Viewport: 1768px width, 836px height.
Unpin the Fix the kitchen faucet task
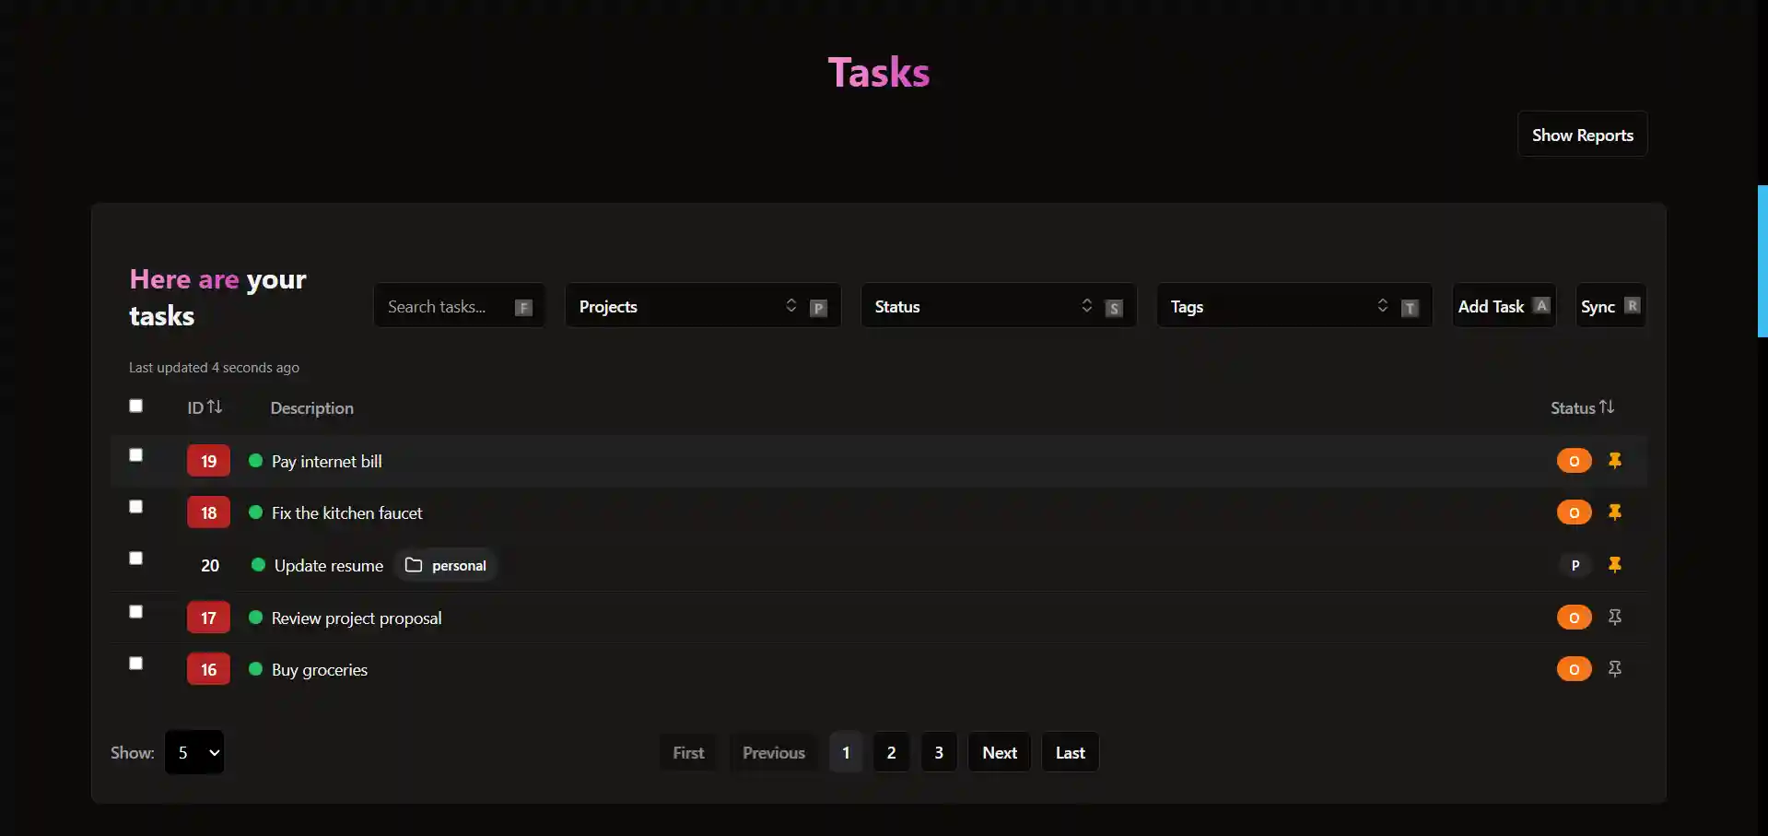(1614, 512)
